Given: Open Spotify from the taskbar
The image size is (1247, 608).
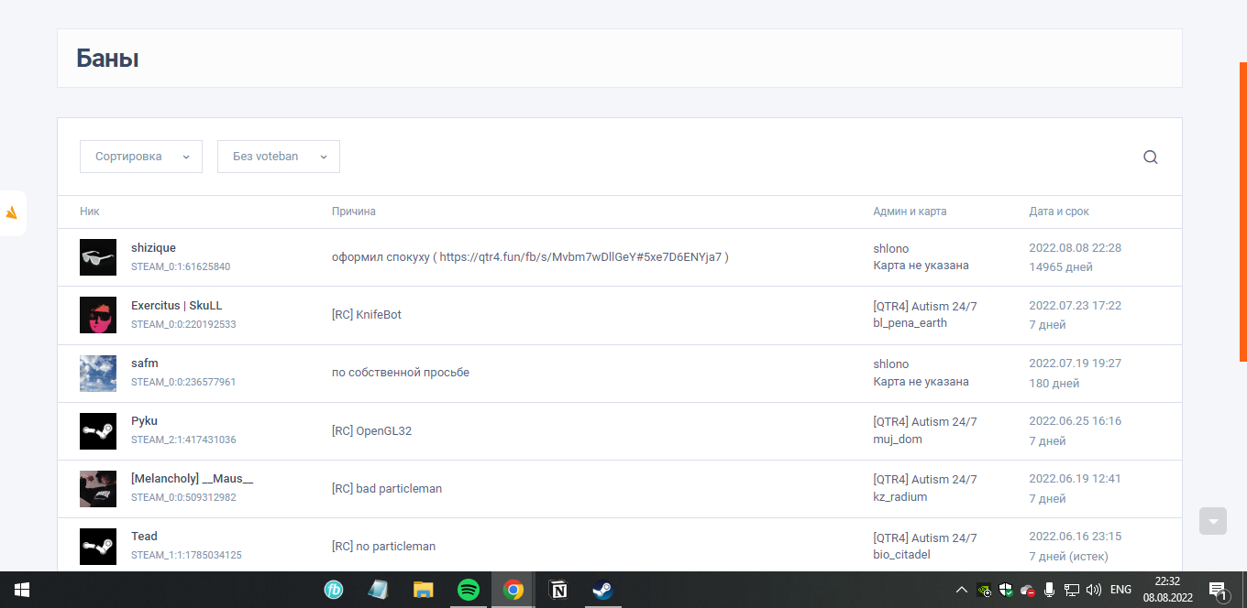Looking at the screenshot, I should point(468,590).
